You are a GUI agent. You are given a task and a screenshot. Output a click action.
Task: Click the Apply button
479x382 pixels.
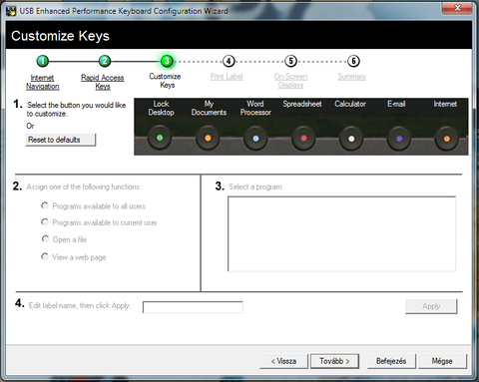click(x=431, y=306)
